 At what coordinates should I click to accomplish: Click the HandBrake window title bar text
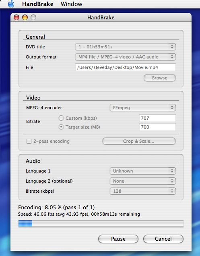(x=101, y=17)
